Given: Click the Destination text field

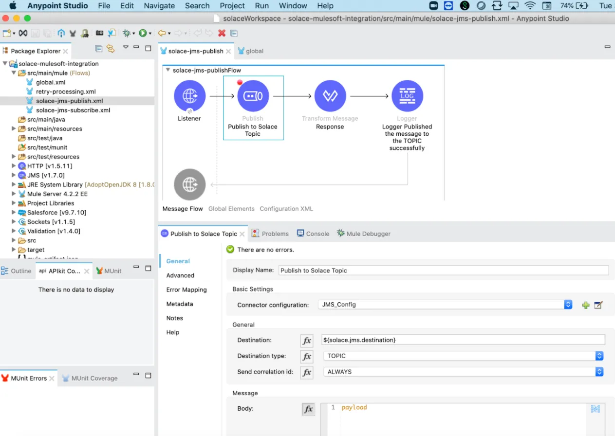Looking at the screenshot, I should (463, 340).
